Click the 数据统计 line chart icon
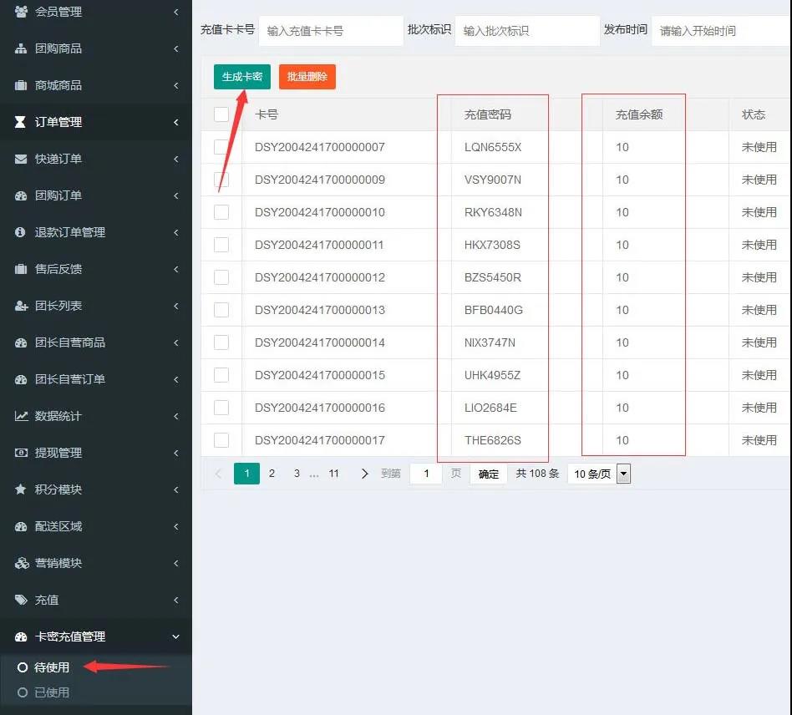Viewport: 792px width, 715px height. tap(21, 416)
